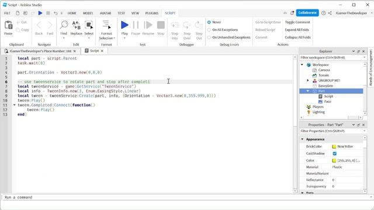The image size is (374, 210).
Task: Click the Step Into debugger icon
Action: click(x=175, y=24)
